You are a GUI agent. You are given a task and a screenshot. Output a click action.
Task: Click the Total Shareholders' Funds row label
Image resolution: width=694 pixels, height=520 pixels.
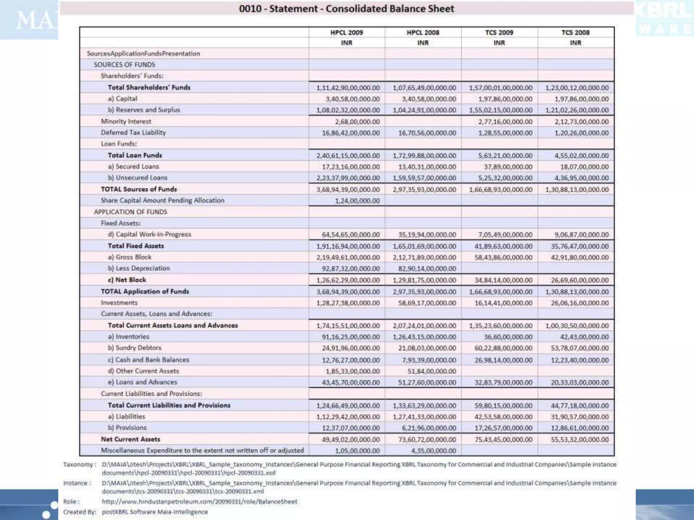click(149, 87)
